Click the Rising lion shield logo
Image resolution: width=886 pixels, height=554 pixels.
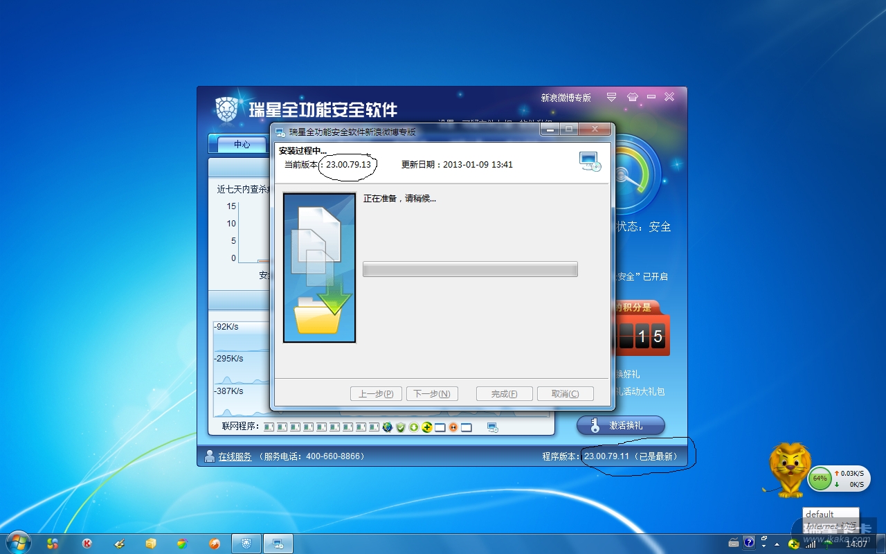pos(226,109)
